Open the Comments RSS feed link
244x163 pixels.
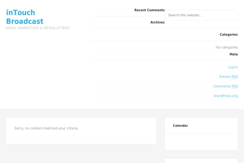tap(225, 86)
